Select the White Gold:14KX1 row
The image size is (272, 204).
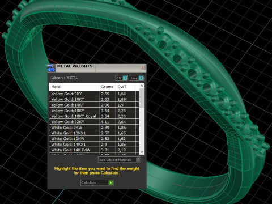pos(94,144)
